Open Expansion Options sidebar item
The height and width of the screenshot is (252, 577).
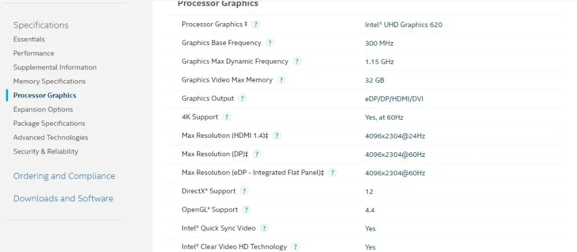43,109
